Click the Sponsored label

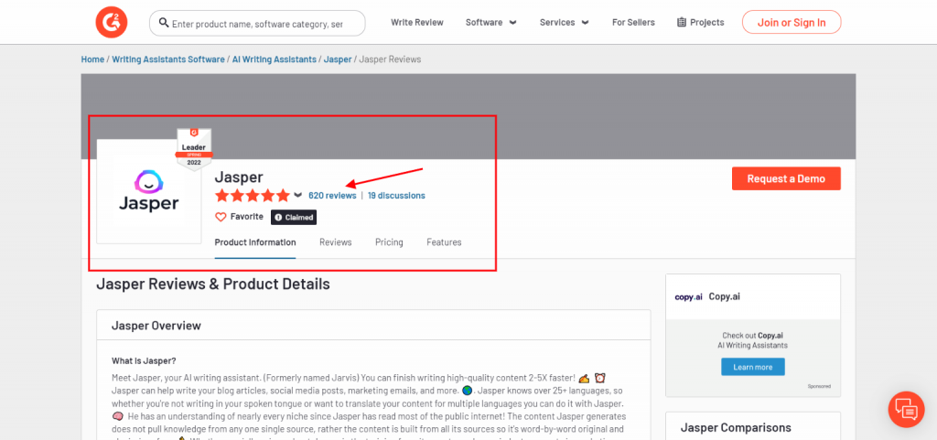pos(819,386)
